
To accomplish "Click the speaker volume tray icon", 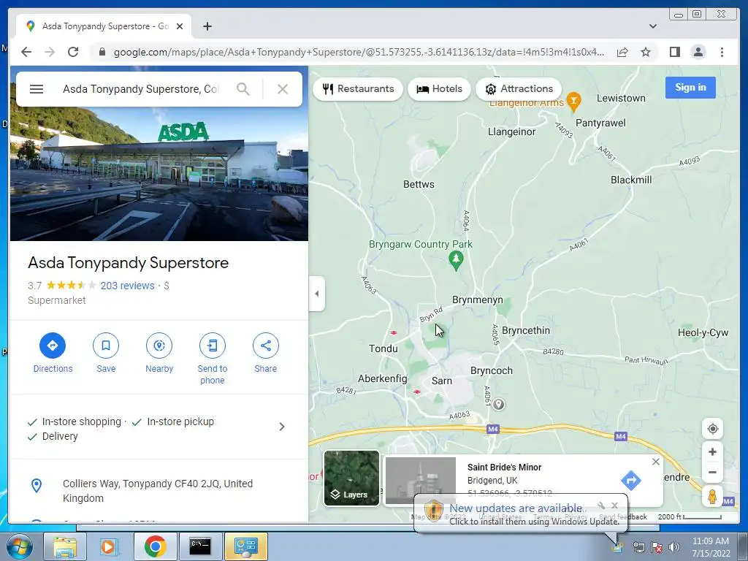I will 673,548.
